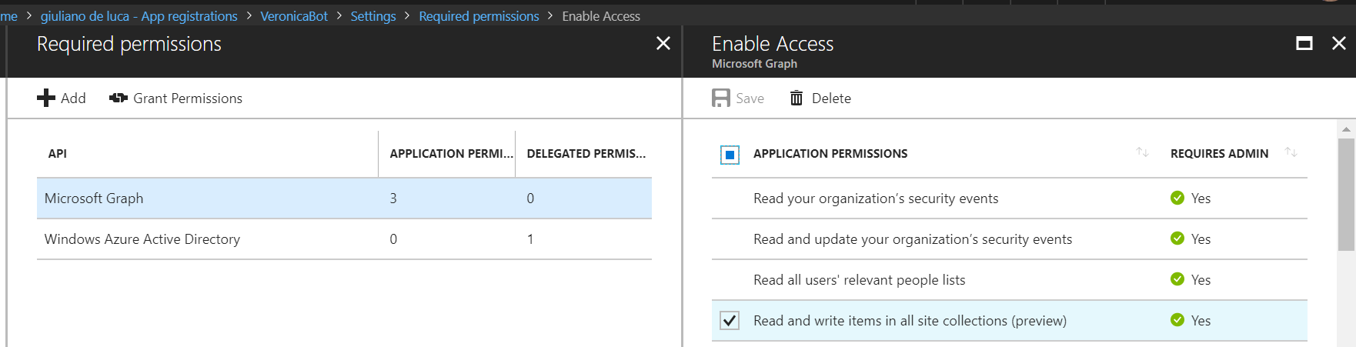This screenshot has width=1356, height=347.
Task: Navigate to Settings breadcrumb
Action: pos(373,16)
